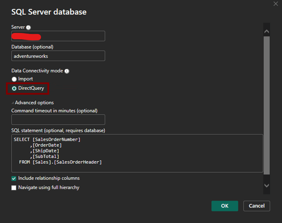Enable Navigate using full hierarchy
Screen dimensions: 282x223
click(14, 188)
